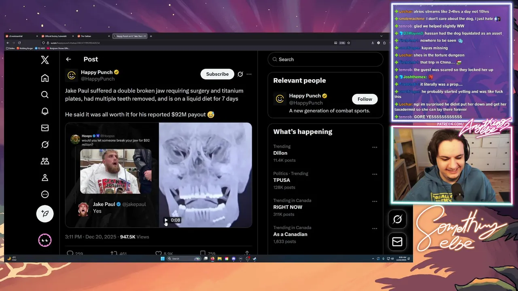Subscribe to Happy Punch
The height and width of the screenshot is (291, 518).
click(217, 74)
